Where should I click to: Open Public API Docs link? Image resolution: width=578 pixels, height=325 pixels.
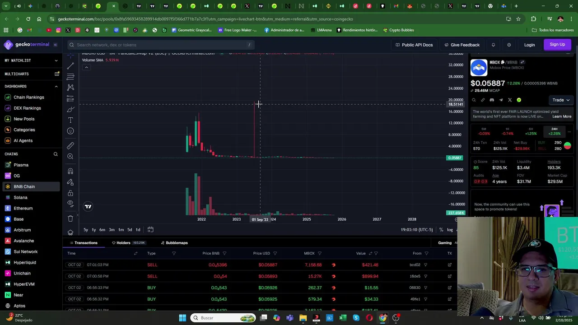414,45
